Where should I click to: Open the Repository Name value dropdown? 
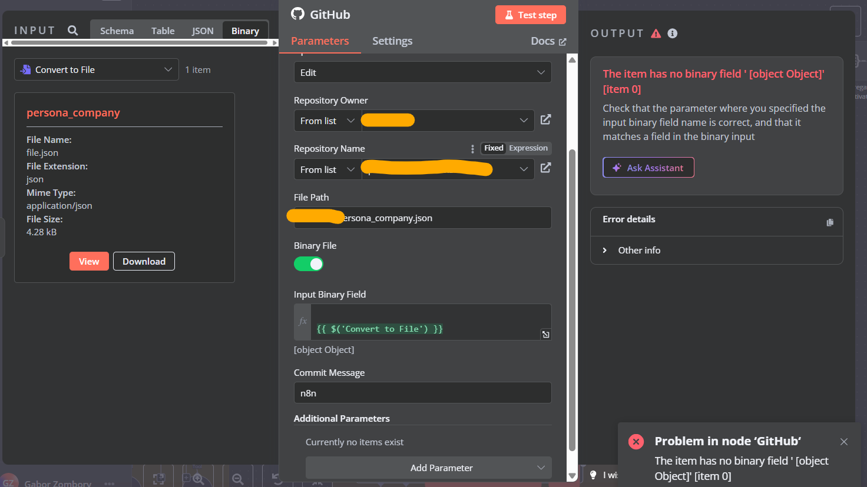[x=448, y=169]
